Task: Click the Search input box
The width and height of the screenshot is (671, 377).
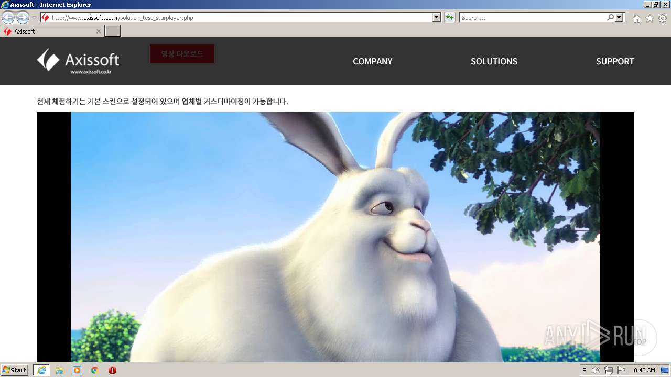Action: [533, 17]
